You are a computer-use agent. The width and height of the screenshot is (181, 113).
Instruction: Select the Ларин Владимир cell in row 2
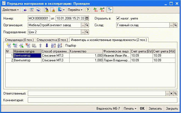coord(116,60)
